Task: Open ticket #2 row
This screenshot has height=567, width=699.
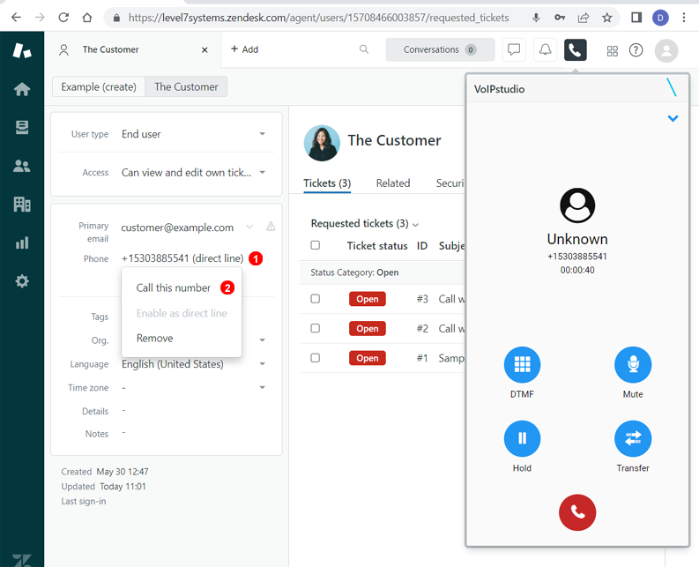Action: pyautogui.click(x=382, y=328)
